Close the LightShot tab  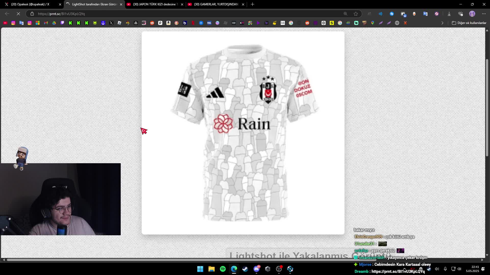[121, 4]
